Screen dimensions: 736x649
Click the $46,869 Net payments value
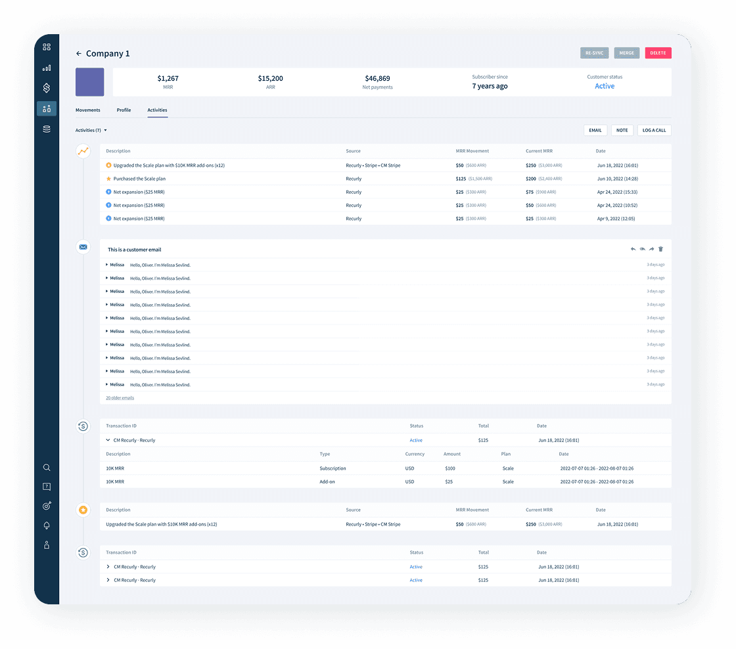coord(377,78)
